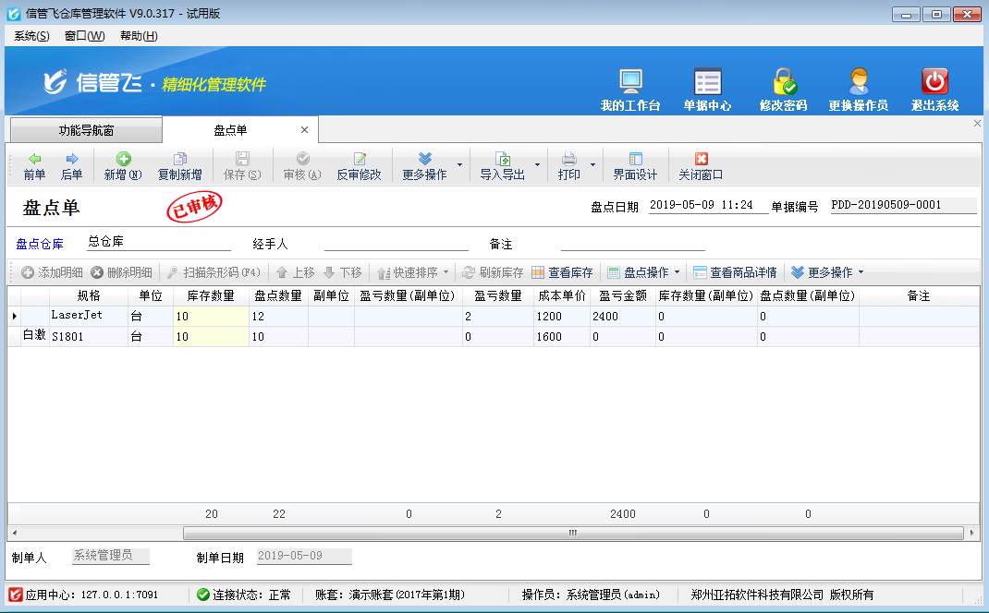Viewport: 989px width, 613px height.
Task: Click 修改密码 padlock icon
Action: 784,90
